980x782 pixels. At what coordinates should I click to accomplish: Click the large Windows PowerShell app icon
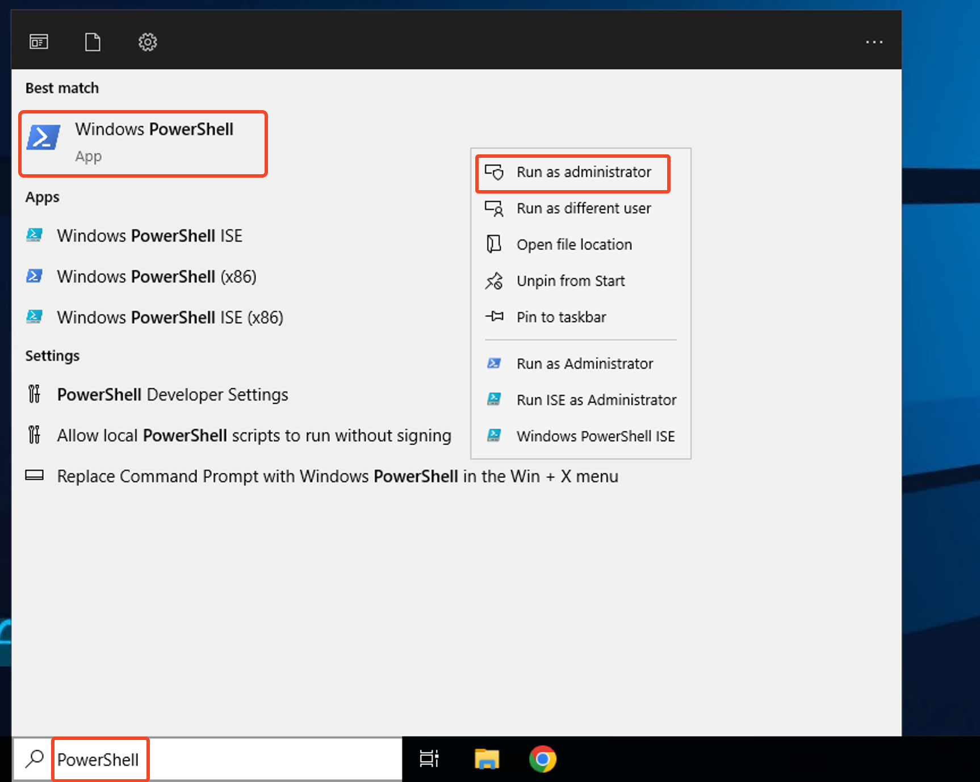point(44,137)
